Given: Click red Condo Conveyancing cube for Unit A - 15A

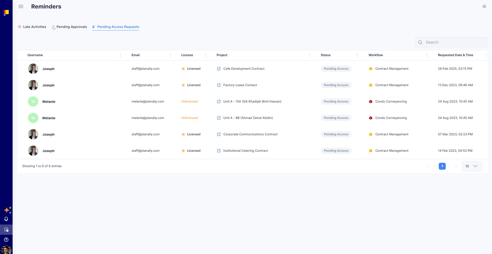Looking at the screenshot, I should click(x=371, y=101).
